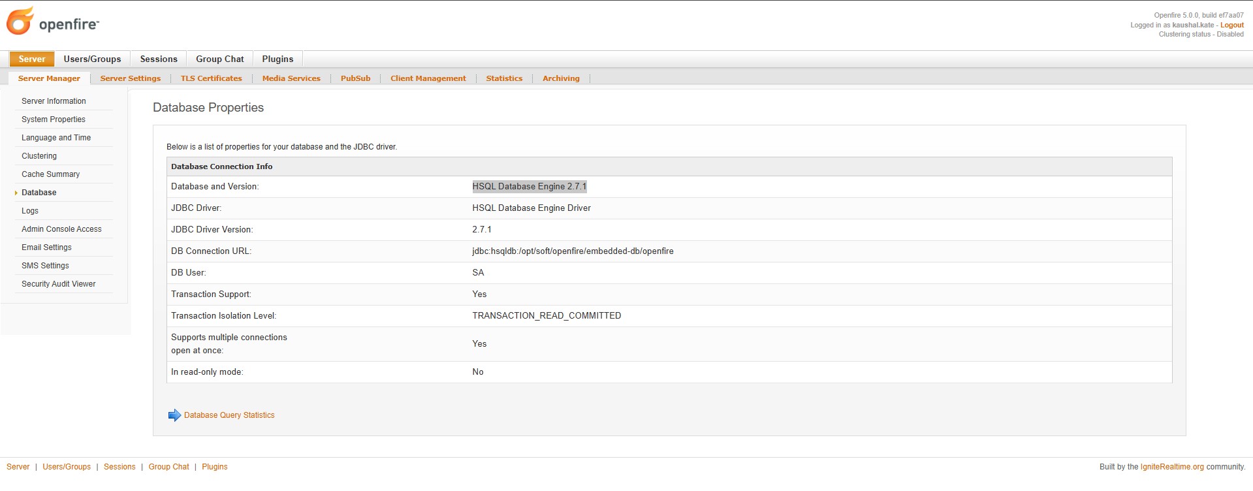Viewport: 1253px width, 491px height.
Task: Click the Database Connection Info header
Action: click(x=222, y=166)
